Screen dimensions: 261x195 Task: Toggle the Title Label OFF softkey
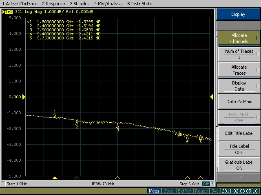pos(239,149)
